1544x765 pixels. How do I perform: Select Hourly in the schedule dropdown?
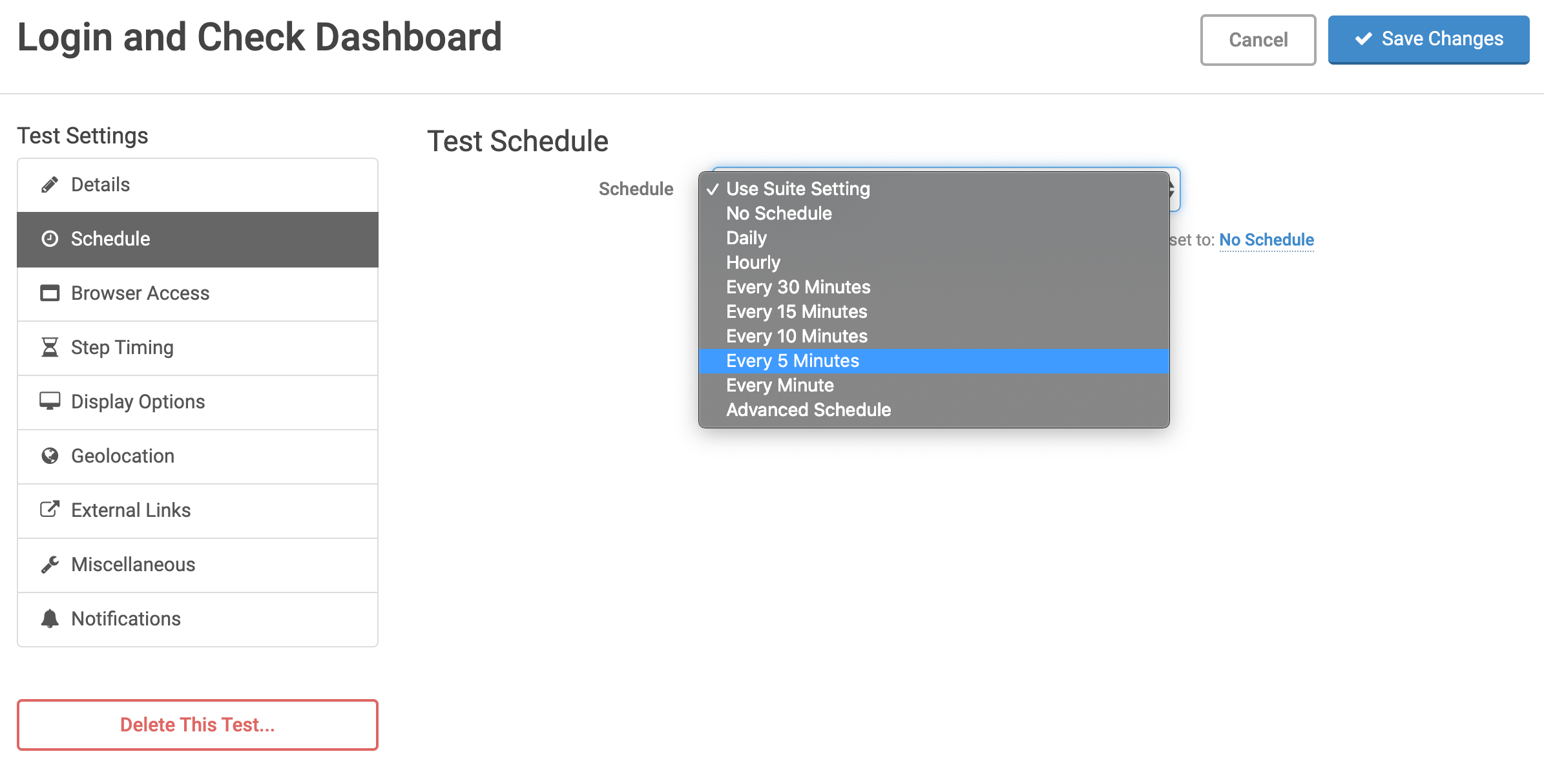coord(753,262)
